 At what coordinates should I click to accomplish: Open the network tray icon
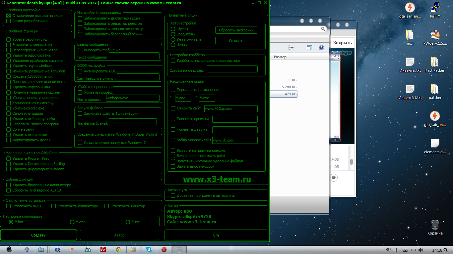coord(413,250)
